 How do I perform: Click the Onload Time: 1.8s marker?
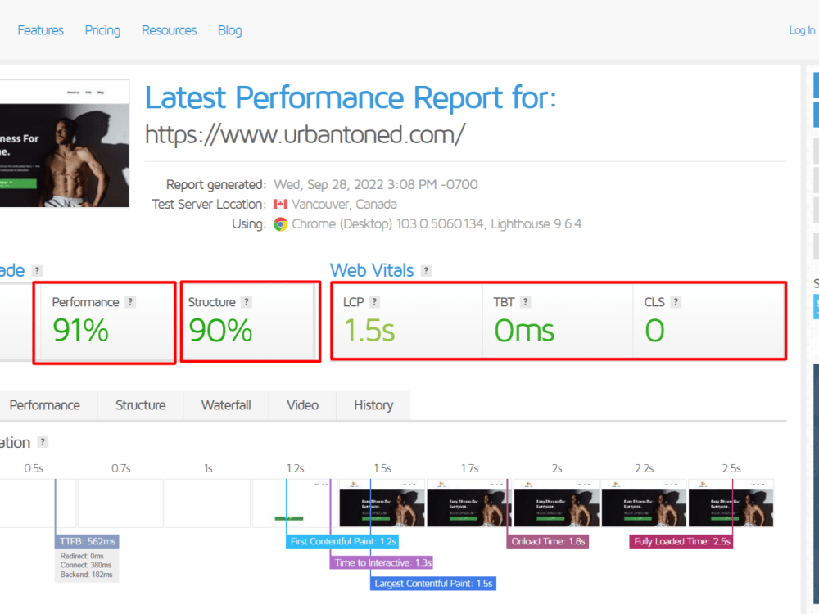(x=548, y=541)
